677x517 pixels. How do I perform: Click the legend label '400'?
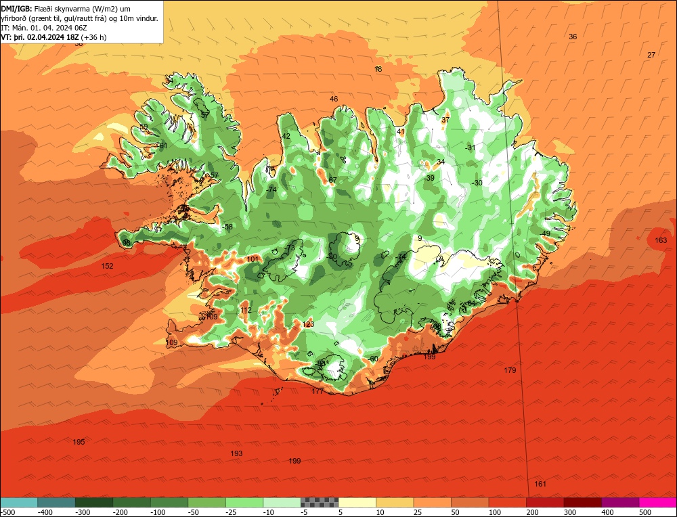click(607, 512)
